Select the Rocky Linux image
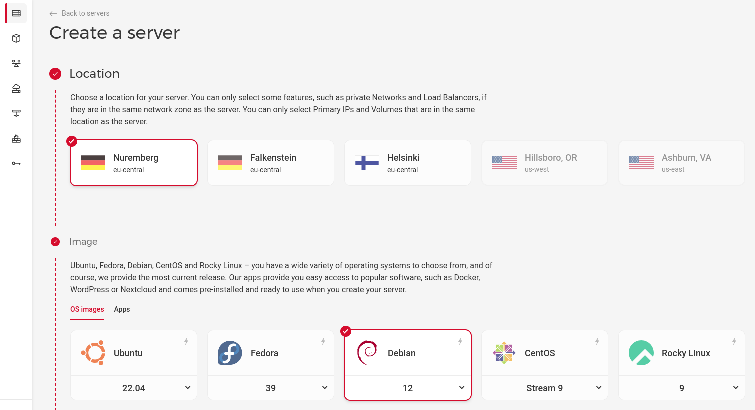The height and width of the screenshot is (410, 755). (681, 353)
